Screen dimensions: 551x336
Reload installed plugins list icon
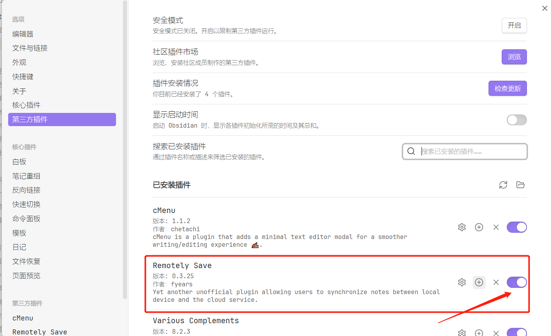tap(503, 185)
